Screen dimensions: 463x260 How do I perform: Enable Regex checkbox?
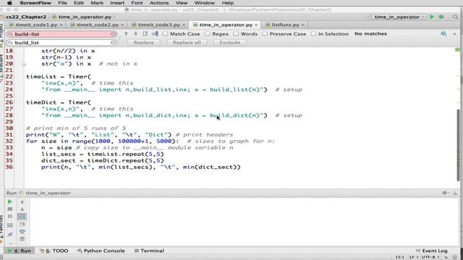click(x=208, y=34)
